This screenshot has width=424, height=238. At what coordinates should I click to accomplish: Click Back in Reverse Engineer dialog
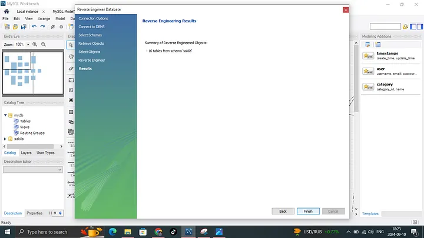[x=283, y=212]
